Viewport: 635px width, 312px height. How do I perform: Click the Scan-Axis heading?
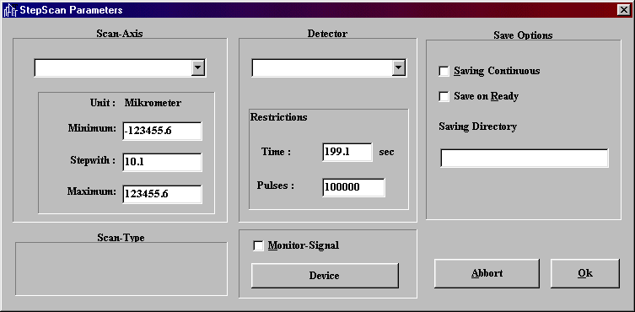120,34
